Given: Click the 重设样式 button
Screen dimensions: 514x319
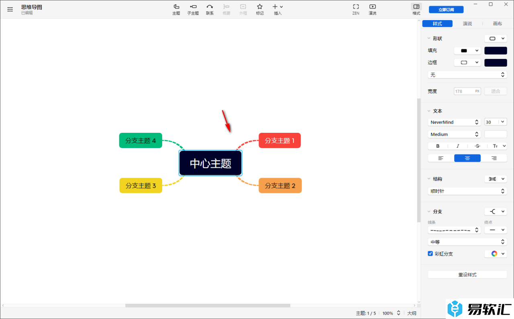Looking at the screenshot, I should tap(467, 275).
